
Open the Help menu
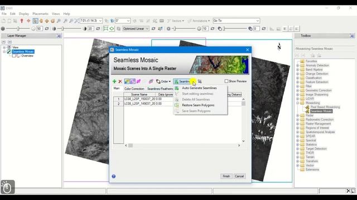[x=66, y=14]
